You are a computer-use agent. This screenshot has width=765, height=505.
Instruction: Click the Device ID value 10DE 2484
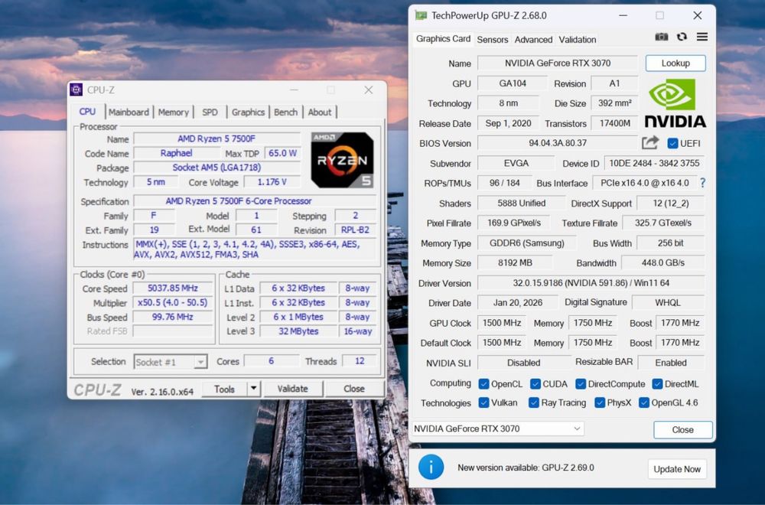[654, 163]
